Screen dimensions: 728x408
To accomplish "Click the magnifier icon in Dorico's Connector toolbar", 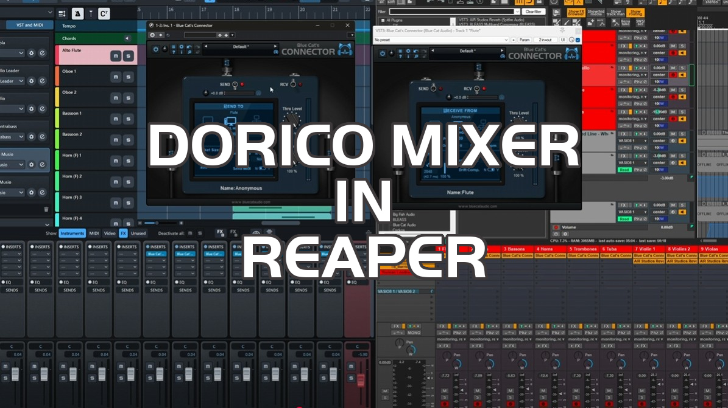I will 189,52.
